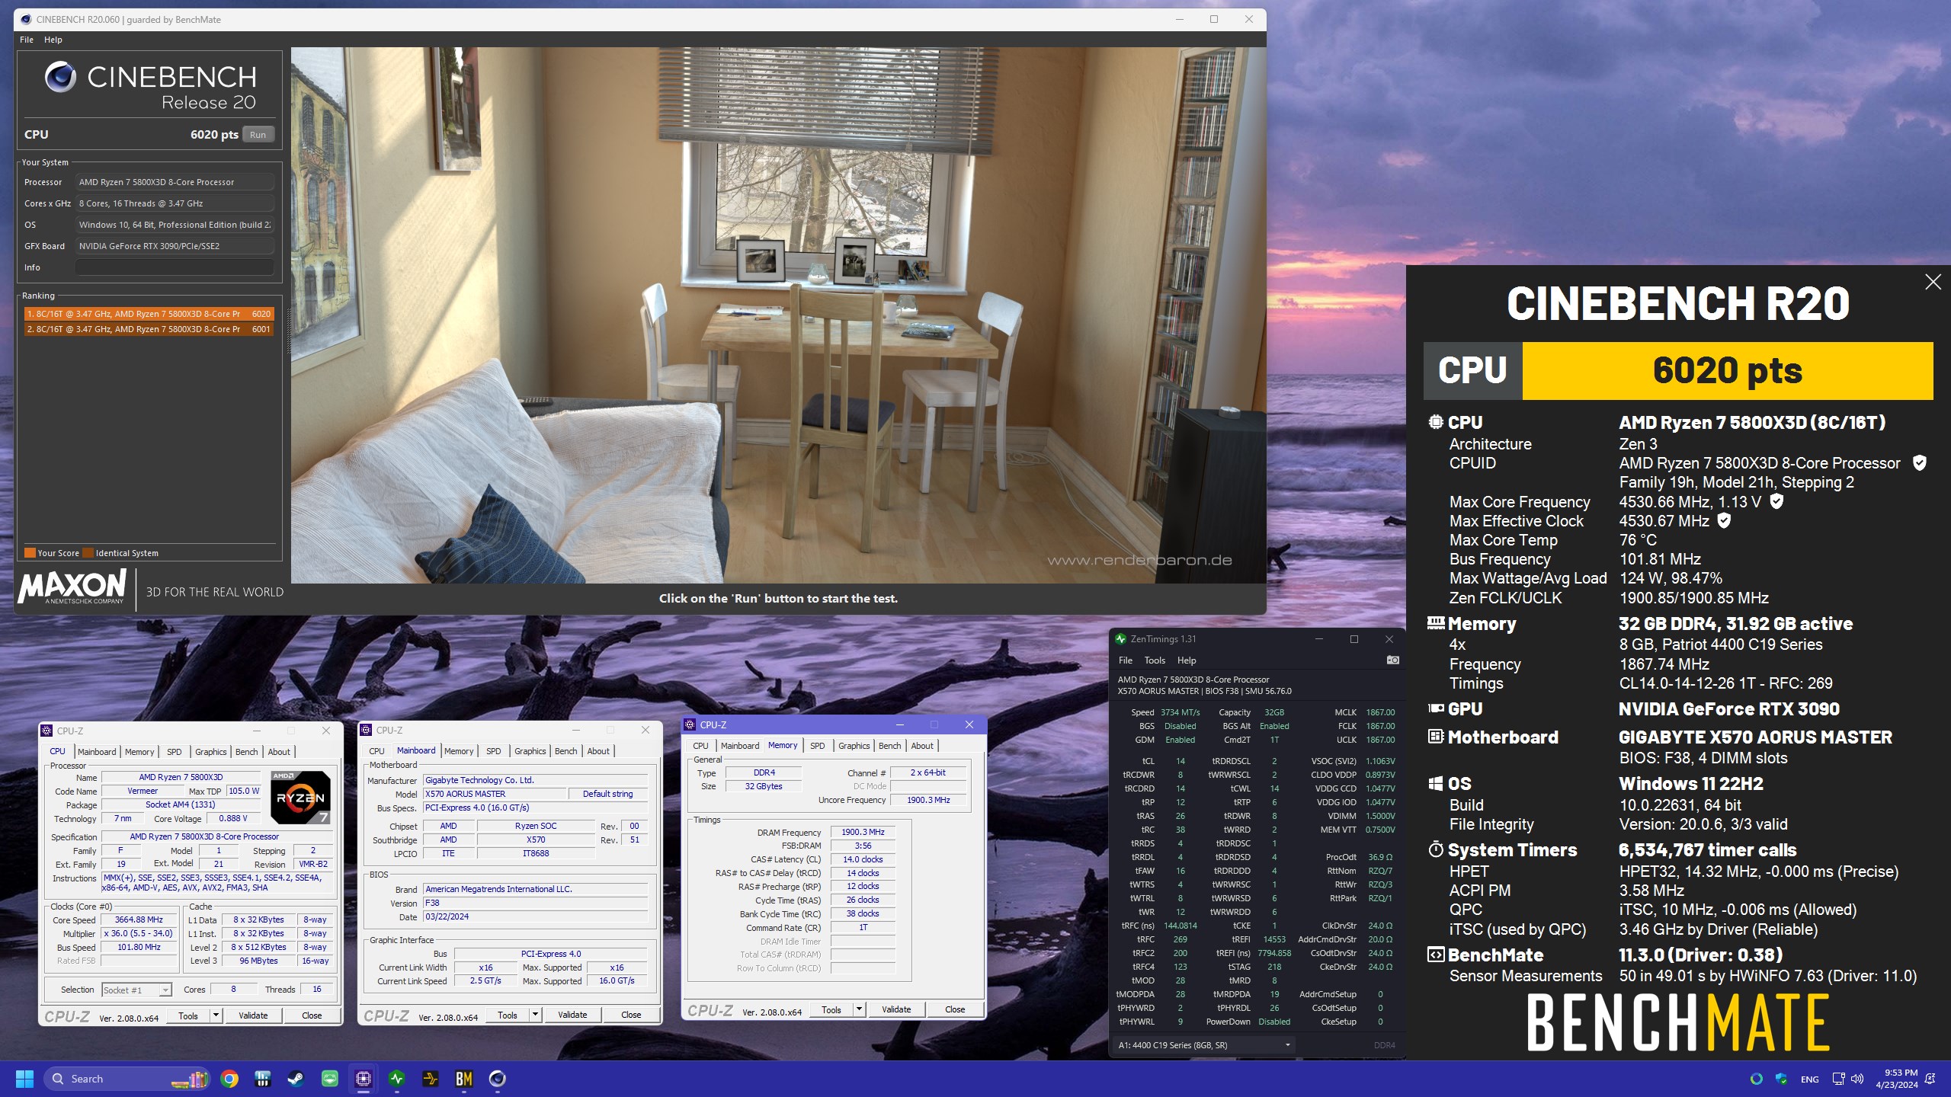The width and height of the screenshot is (1951, 1097).
Task: Open CPU tab in CPU-Z mainboard window
Action: coord(376,751)
